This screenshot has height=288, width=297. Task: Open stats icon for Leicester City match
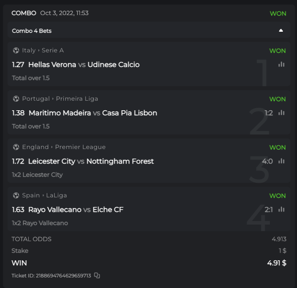tap(281, 161)
